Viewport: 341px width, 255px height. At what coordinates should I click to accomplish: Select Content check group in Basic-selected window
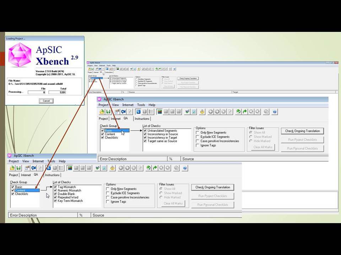(x=110, y=134)
